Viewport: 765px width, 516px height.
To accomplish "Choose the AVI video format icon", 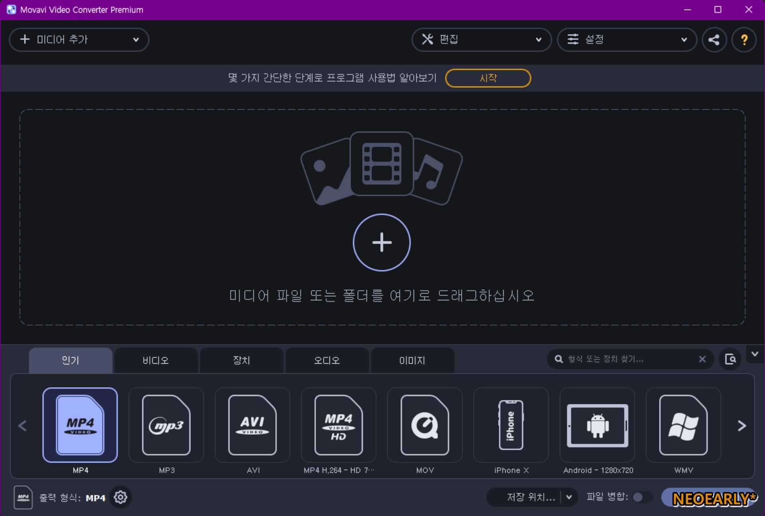I will [x=253, y=425].
